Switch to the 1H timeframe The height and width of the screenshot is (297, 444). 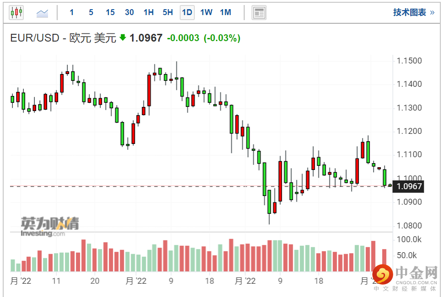click(x=149, y=12)
